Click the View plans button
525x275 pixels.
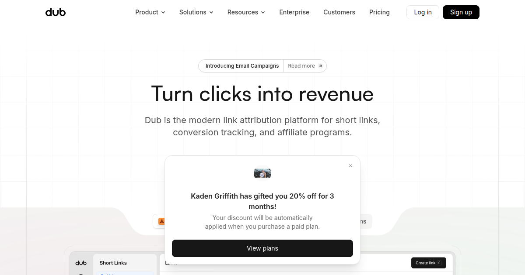tap(262, 248)
